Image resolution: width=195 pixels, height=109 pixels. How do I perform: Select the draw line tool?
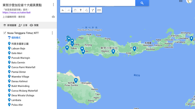(86, 10)
